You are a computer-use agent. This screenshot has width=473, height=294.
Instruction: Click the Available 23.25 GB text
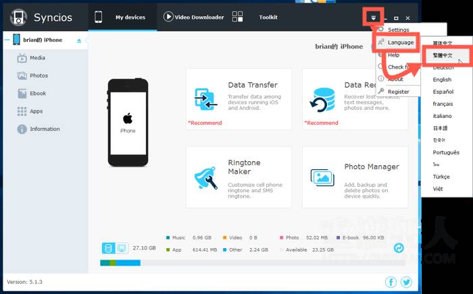309,249
